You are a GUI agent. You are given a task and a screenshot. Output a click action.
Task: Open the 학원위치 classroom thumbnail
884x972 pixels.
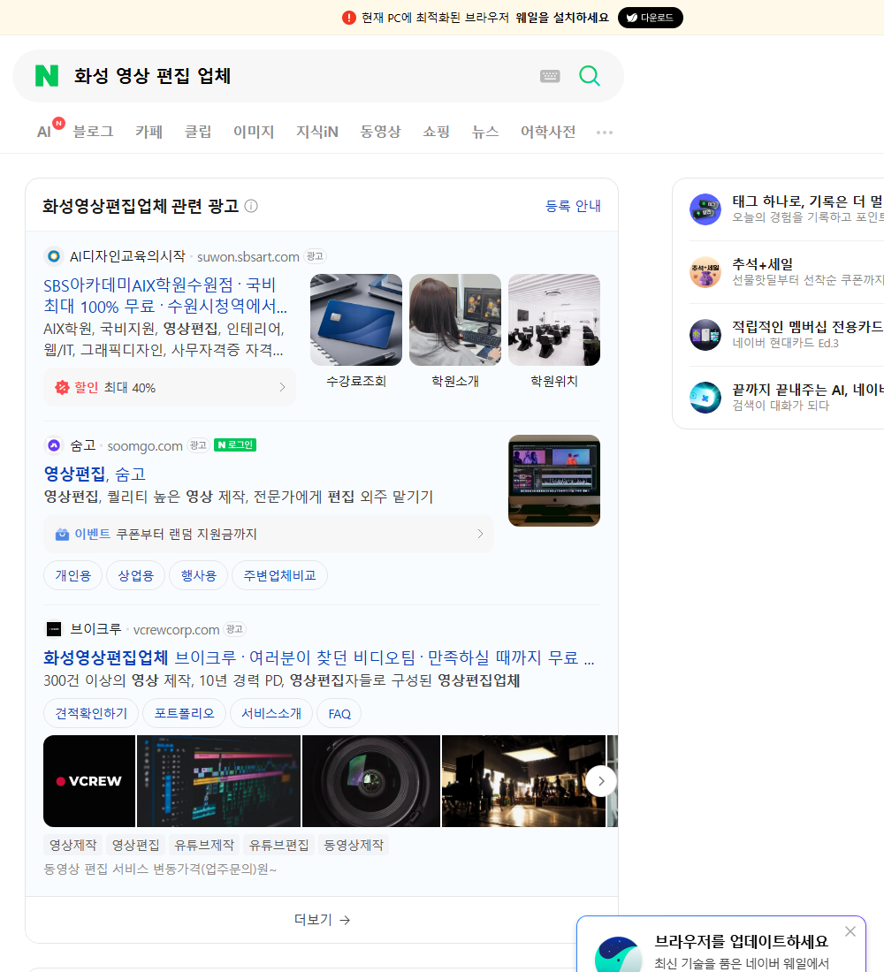click(554, 320)
